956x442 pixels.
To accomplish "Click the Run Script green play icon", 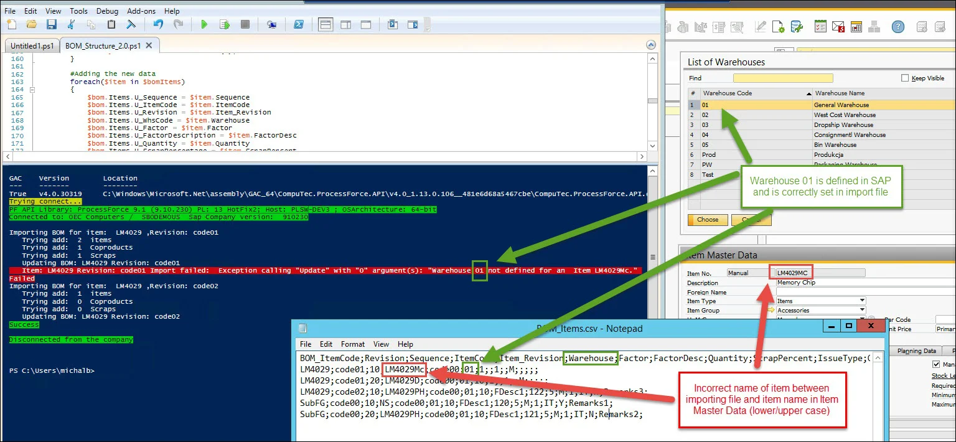I will 204,25.
